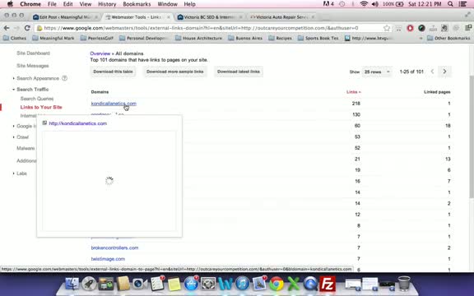Open System Preferences gear in dock
The height and width of the screenshot is (296, 474).
[x=208, y=284]
